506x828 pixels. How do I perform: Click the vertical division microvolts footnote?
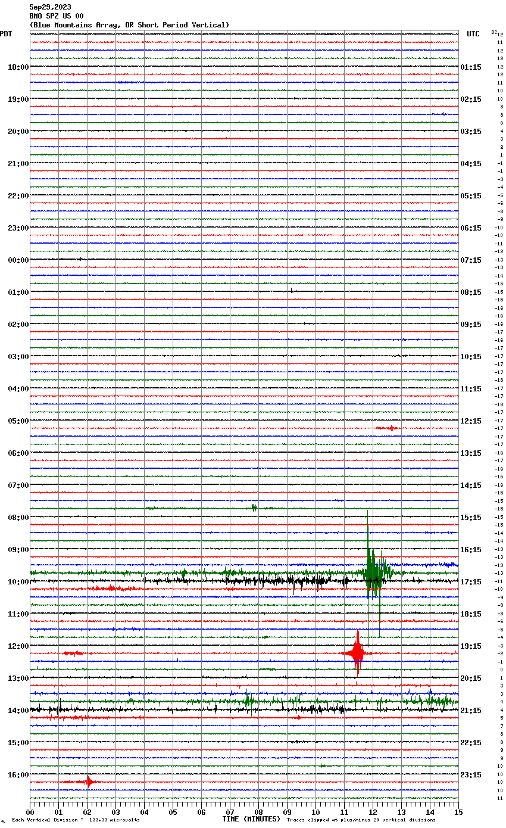pos(76,820)
